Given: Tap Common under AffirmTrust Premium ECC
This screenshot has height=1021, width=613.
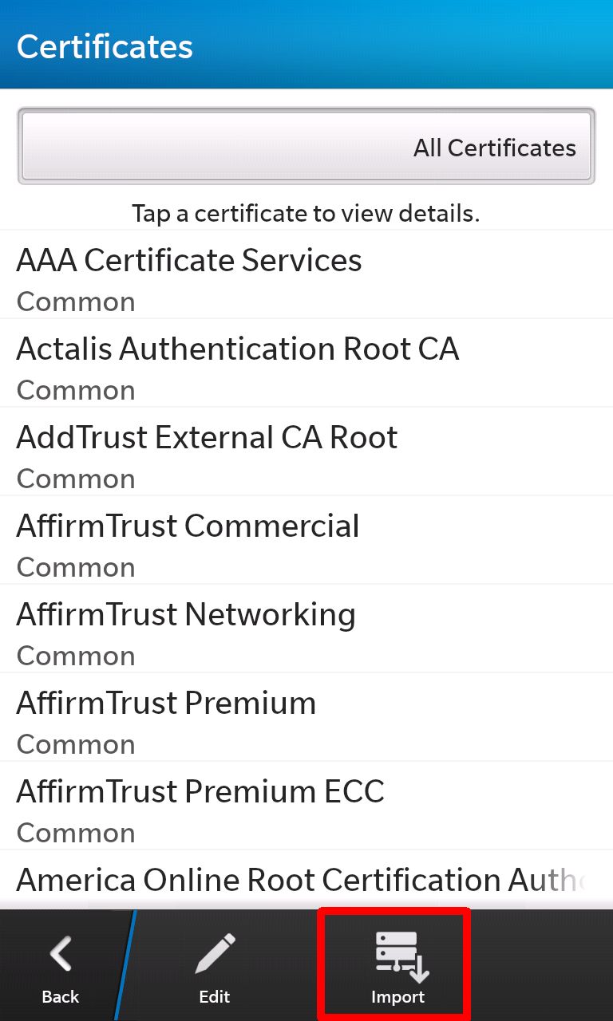Looking at the screenshot, I should pyautogui.click(x=76, y=833).
